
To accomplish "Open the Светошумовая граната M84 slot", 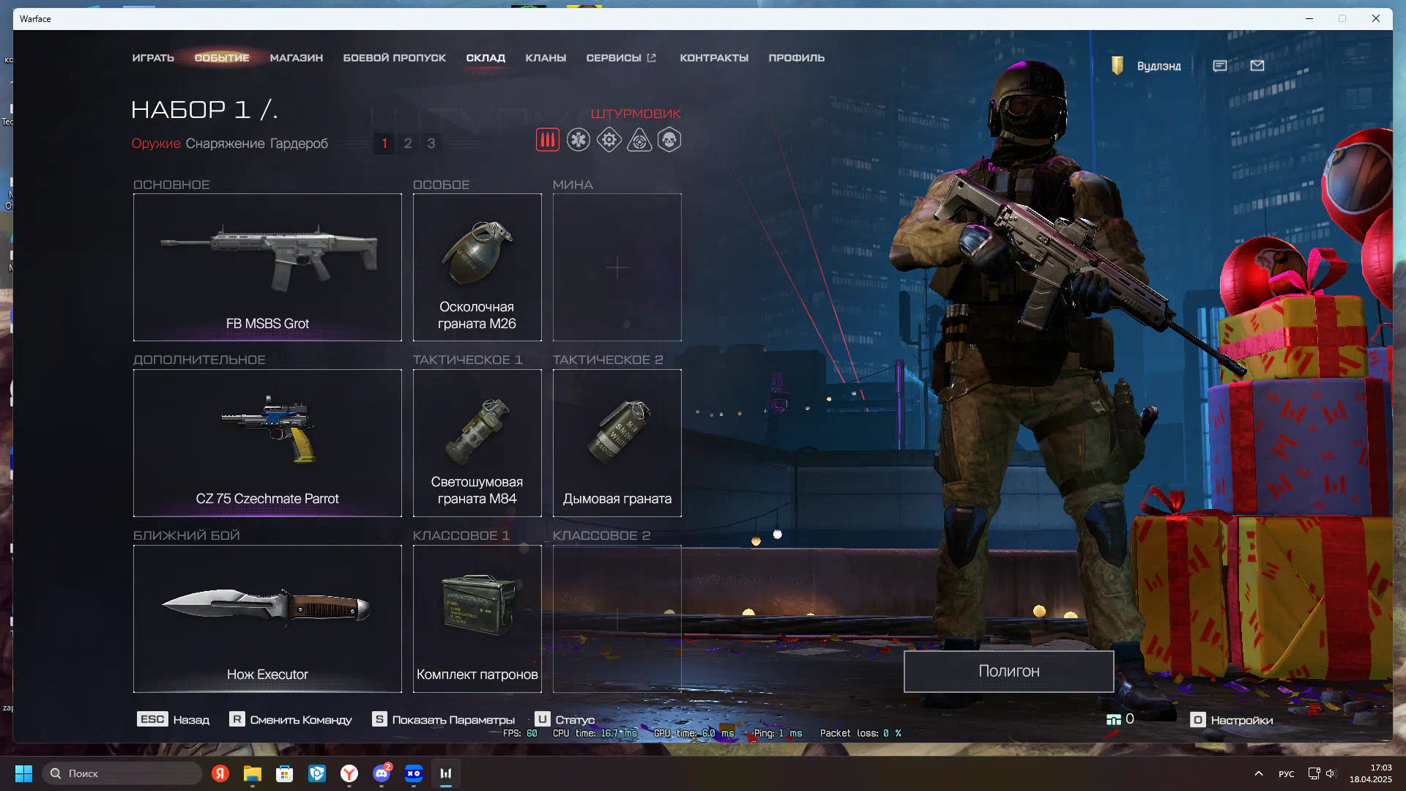I will click(x=477, y=443).
